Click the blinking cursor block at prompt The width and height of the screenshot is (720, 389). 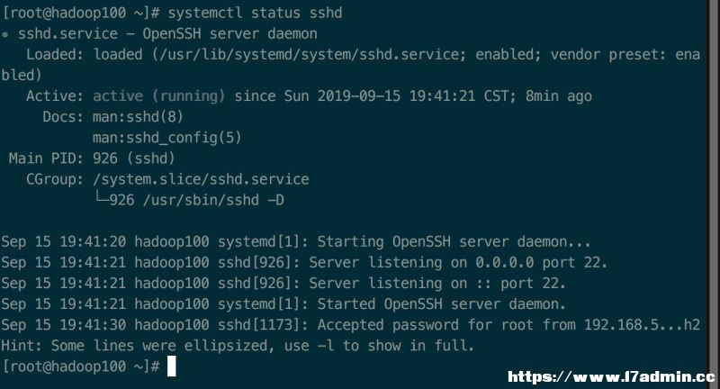(171, 366)
